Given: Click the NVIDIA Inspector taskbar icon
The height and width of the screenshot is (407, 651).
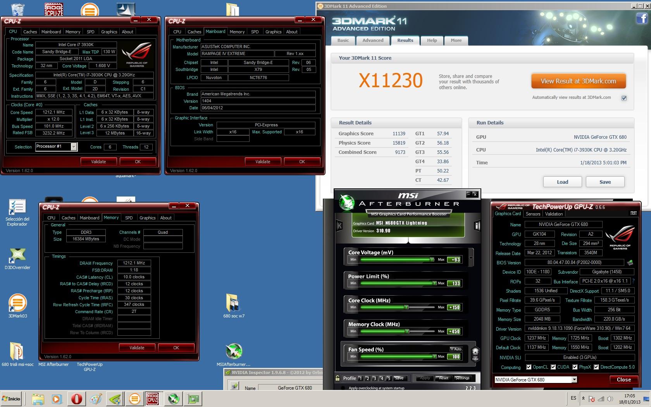Looking at the screenshot, I should click(115, 398).
